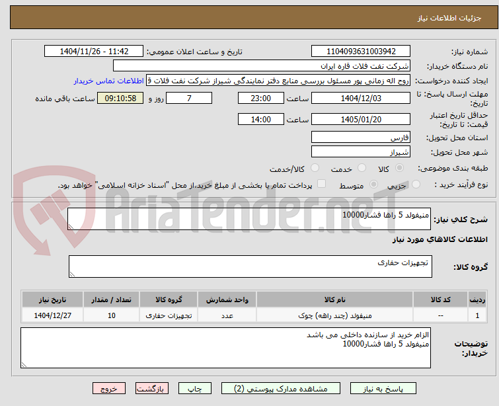Click the response deadline date 1404/12/03
Image resolution: width=499 pixels, height=406 pixels.
click(361, 98)
